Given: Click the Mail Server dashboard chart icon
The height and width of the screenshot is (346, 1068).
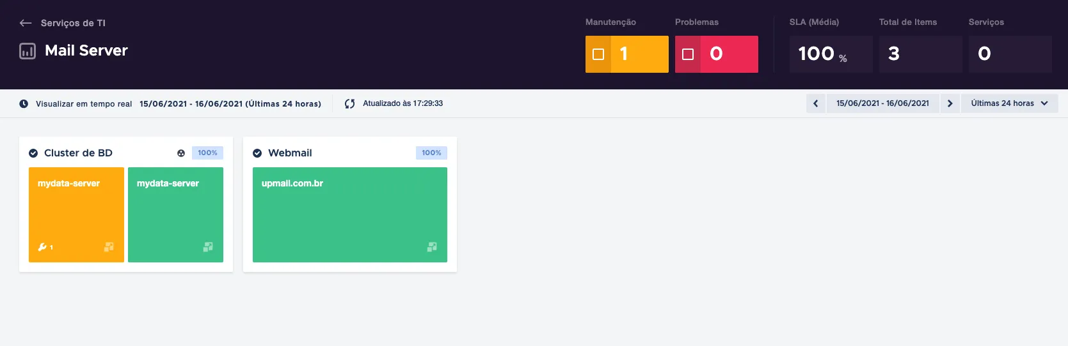Looking at the screenshot, I should tap(28, 51).
